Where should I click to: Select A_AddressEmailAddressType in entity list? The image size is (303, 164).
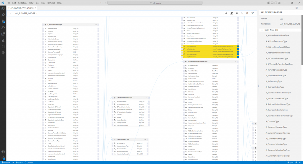coord(277,35)
